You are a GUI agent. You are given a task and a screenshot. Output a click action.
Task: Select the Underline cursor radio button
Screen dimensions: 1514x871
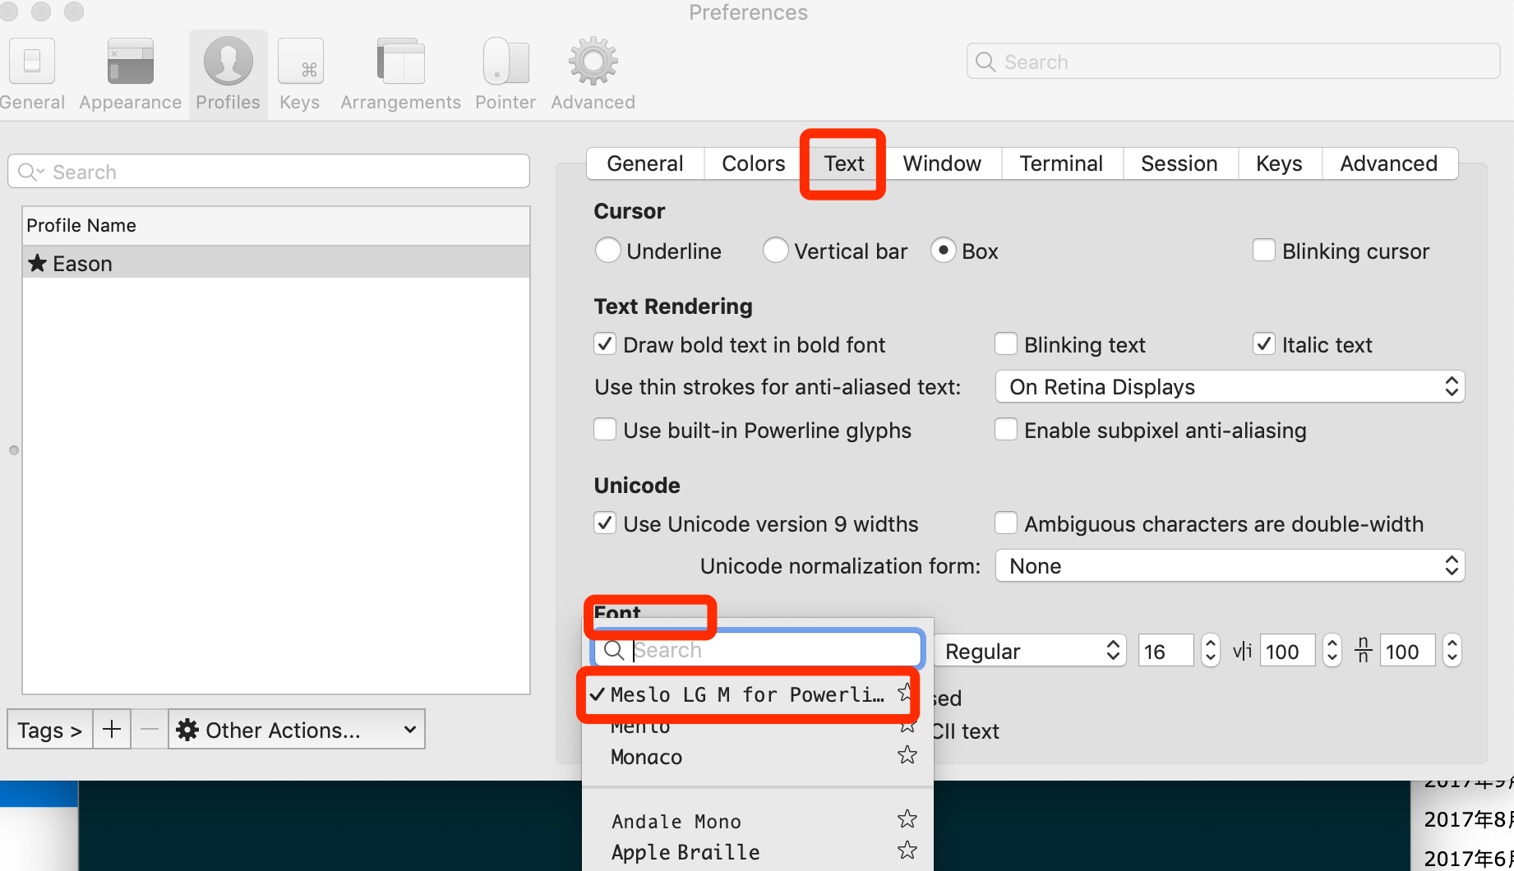coord(608,251)
